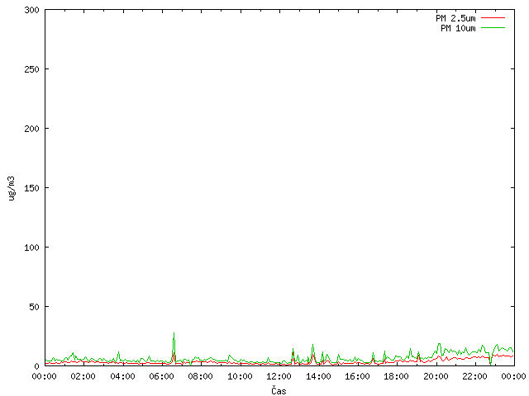Click the Čas x-axis title
This screenshot has height=396, width=529.
click(x=279, y=390)
